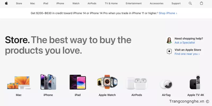The height and width of the screenshot is (106, 212).
Task: Click the Apple logo in navigation bar
Action: (6, 3)
